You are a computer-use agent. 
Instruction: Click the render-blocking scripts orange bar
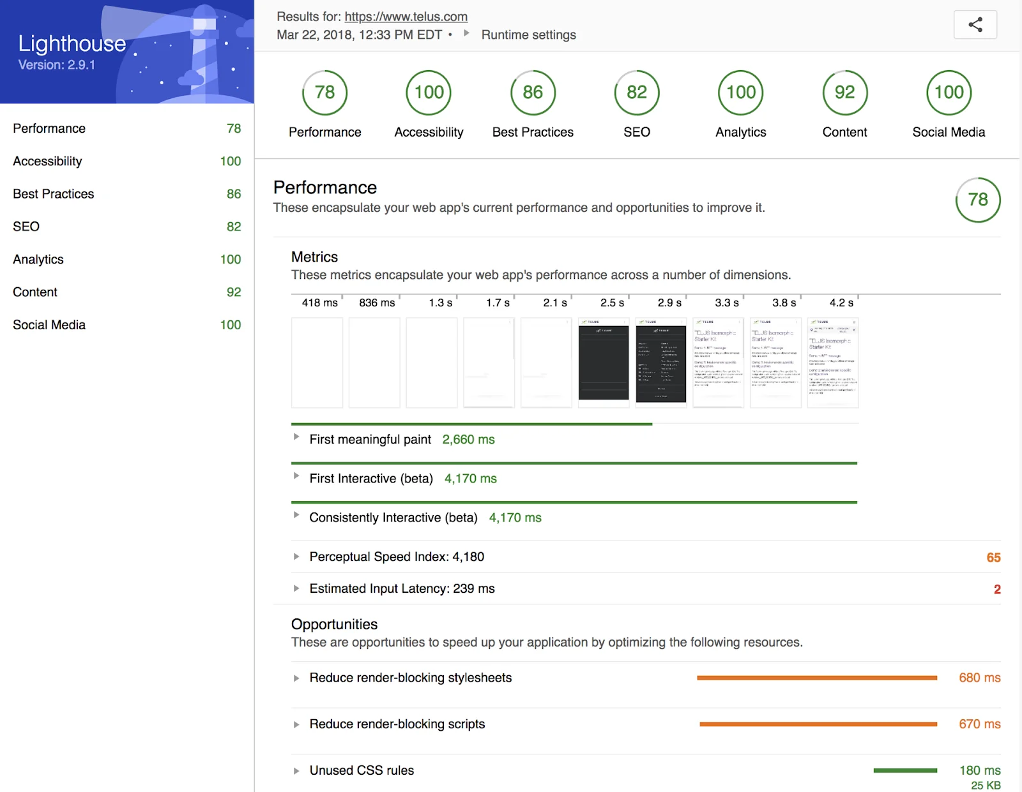(818, 724)
